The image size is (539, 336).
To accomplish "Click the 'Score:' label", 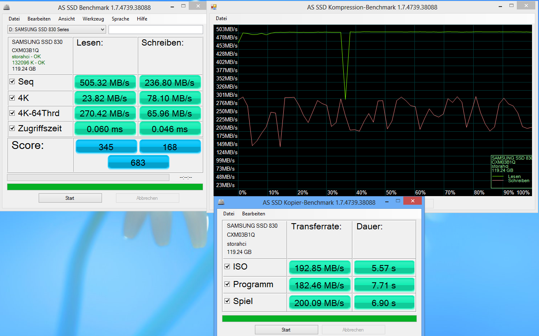I will (28, 145).
